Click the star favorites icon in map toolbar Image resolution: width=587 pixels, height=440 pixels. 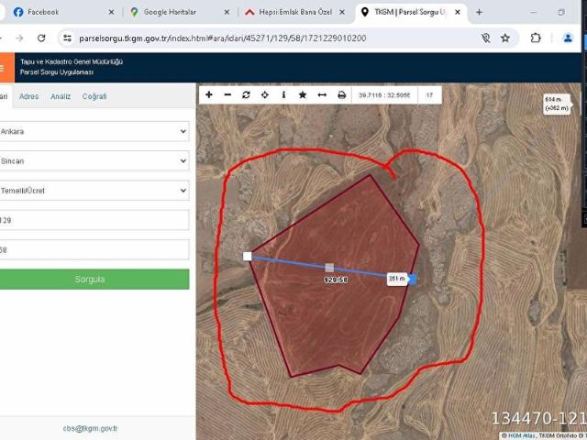coord(303,94)
